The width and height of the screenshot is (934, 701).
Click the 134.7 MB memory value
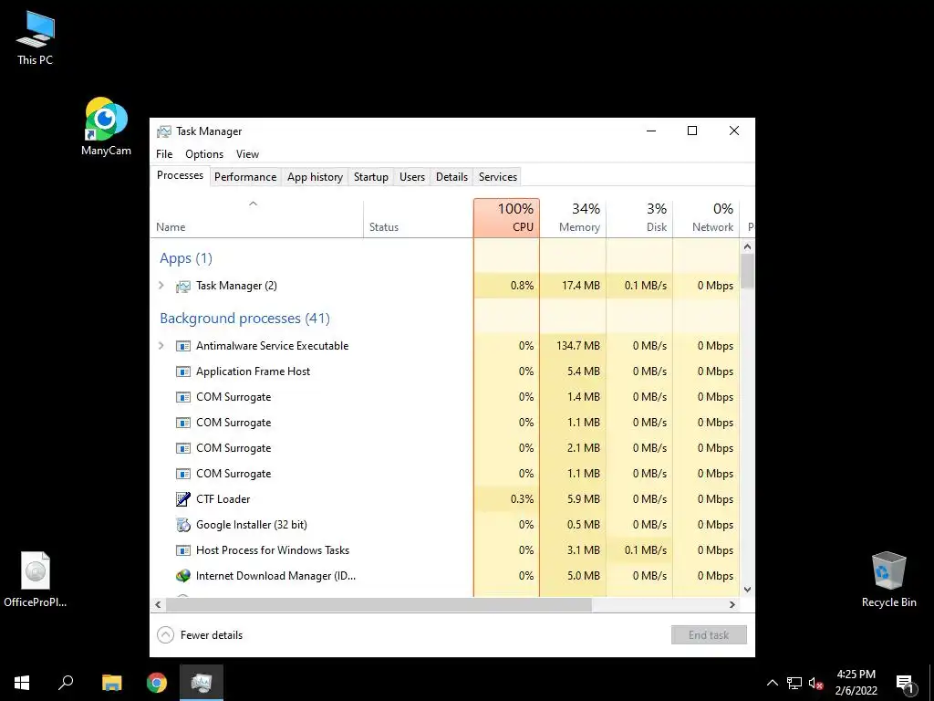pos(577,346)
